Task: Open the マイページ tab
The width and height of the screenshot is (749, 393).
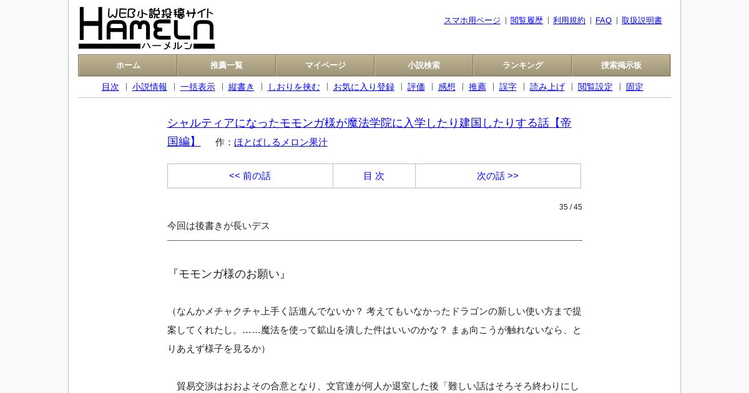Action: [325, 65]
